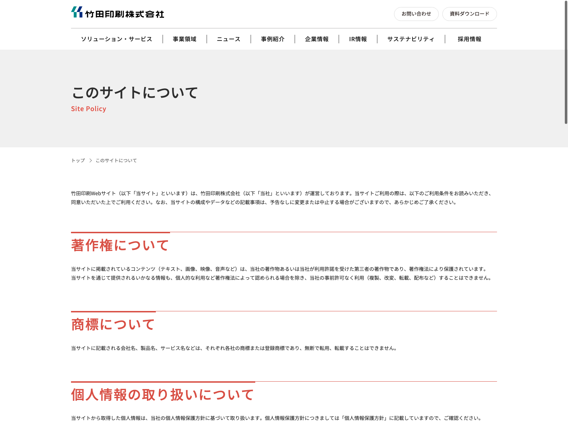568x426 pixels.
Task: Click the Takeda Printing logo icon
Action: 77,12
